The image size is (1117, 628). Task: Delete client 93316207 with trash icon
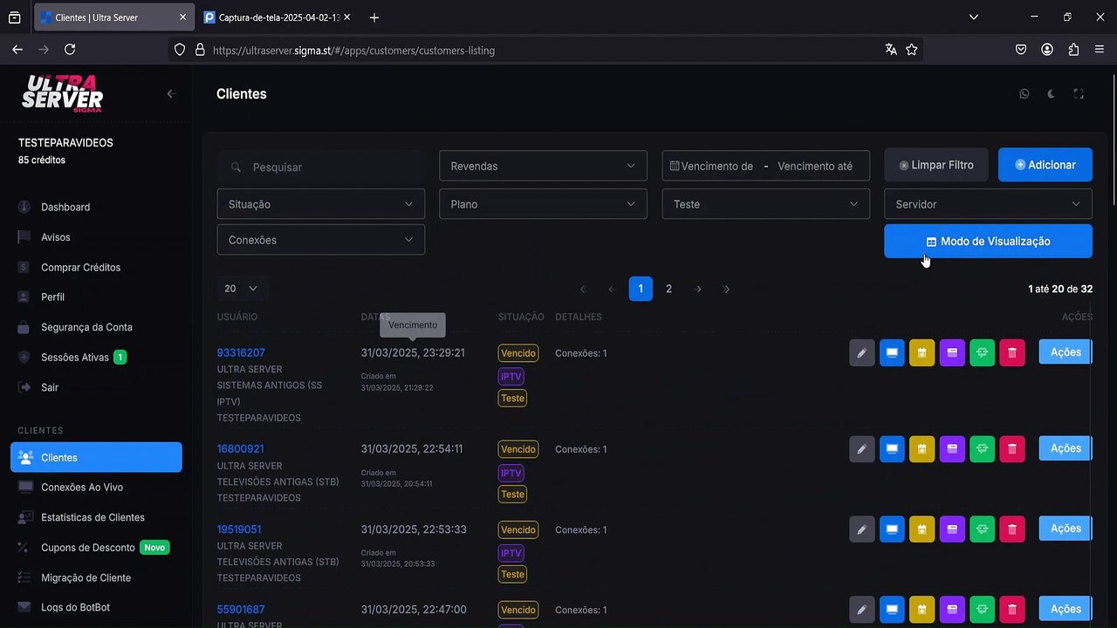pos(1012,352)
